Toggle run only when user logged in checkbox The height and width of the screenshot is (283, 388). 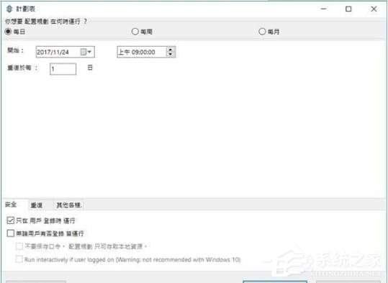click(10, 220)
